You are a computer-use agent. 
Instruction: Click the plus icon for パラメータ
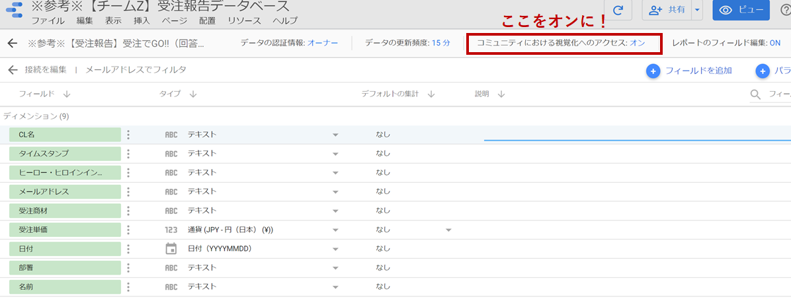(x=763, y=71)
